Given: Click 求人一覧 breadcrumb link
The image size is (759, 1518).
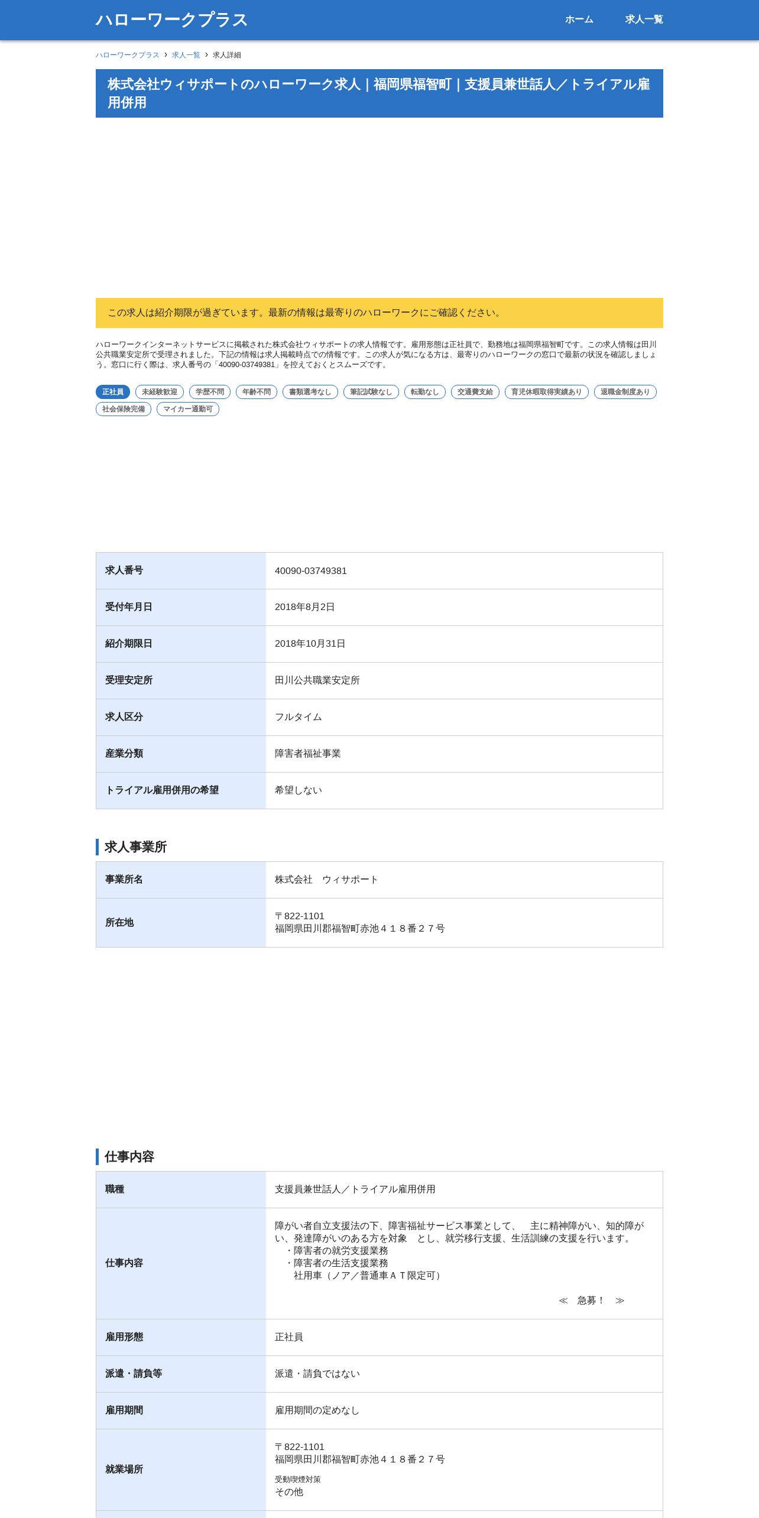Looking at the screenshot, I should pos(186,55).
